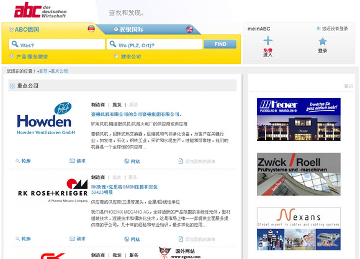Choose the 产品/服务搜索 radio option
This screenshot has width=360, height=259.
tap(12, 56)
